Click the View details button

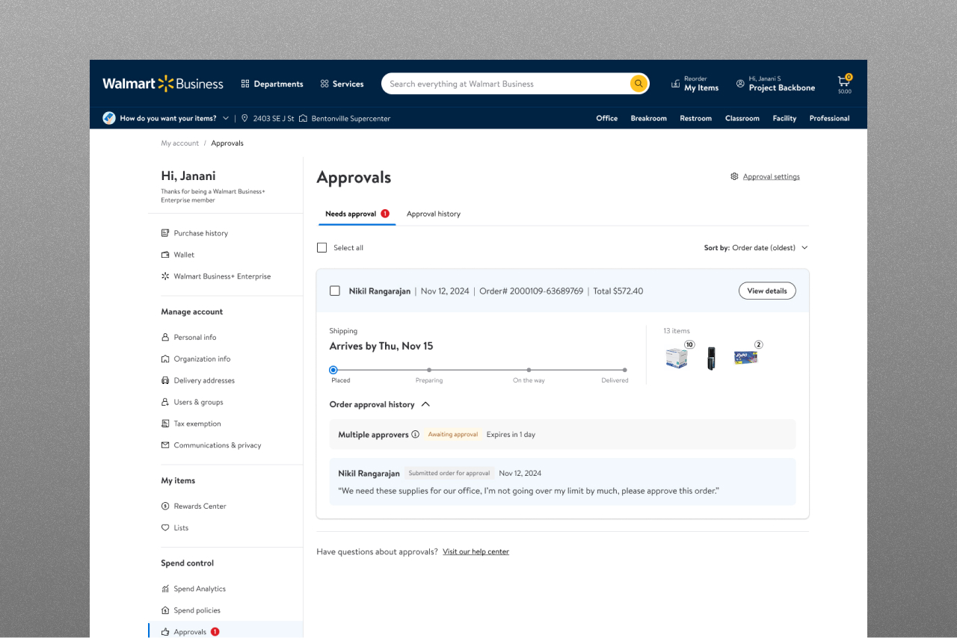click(x=766, y=291)
